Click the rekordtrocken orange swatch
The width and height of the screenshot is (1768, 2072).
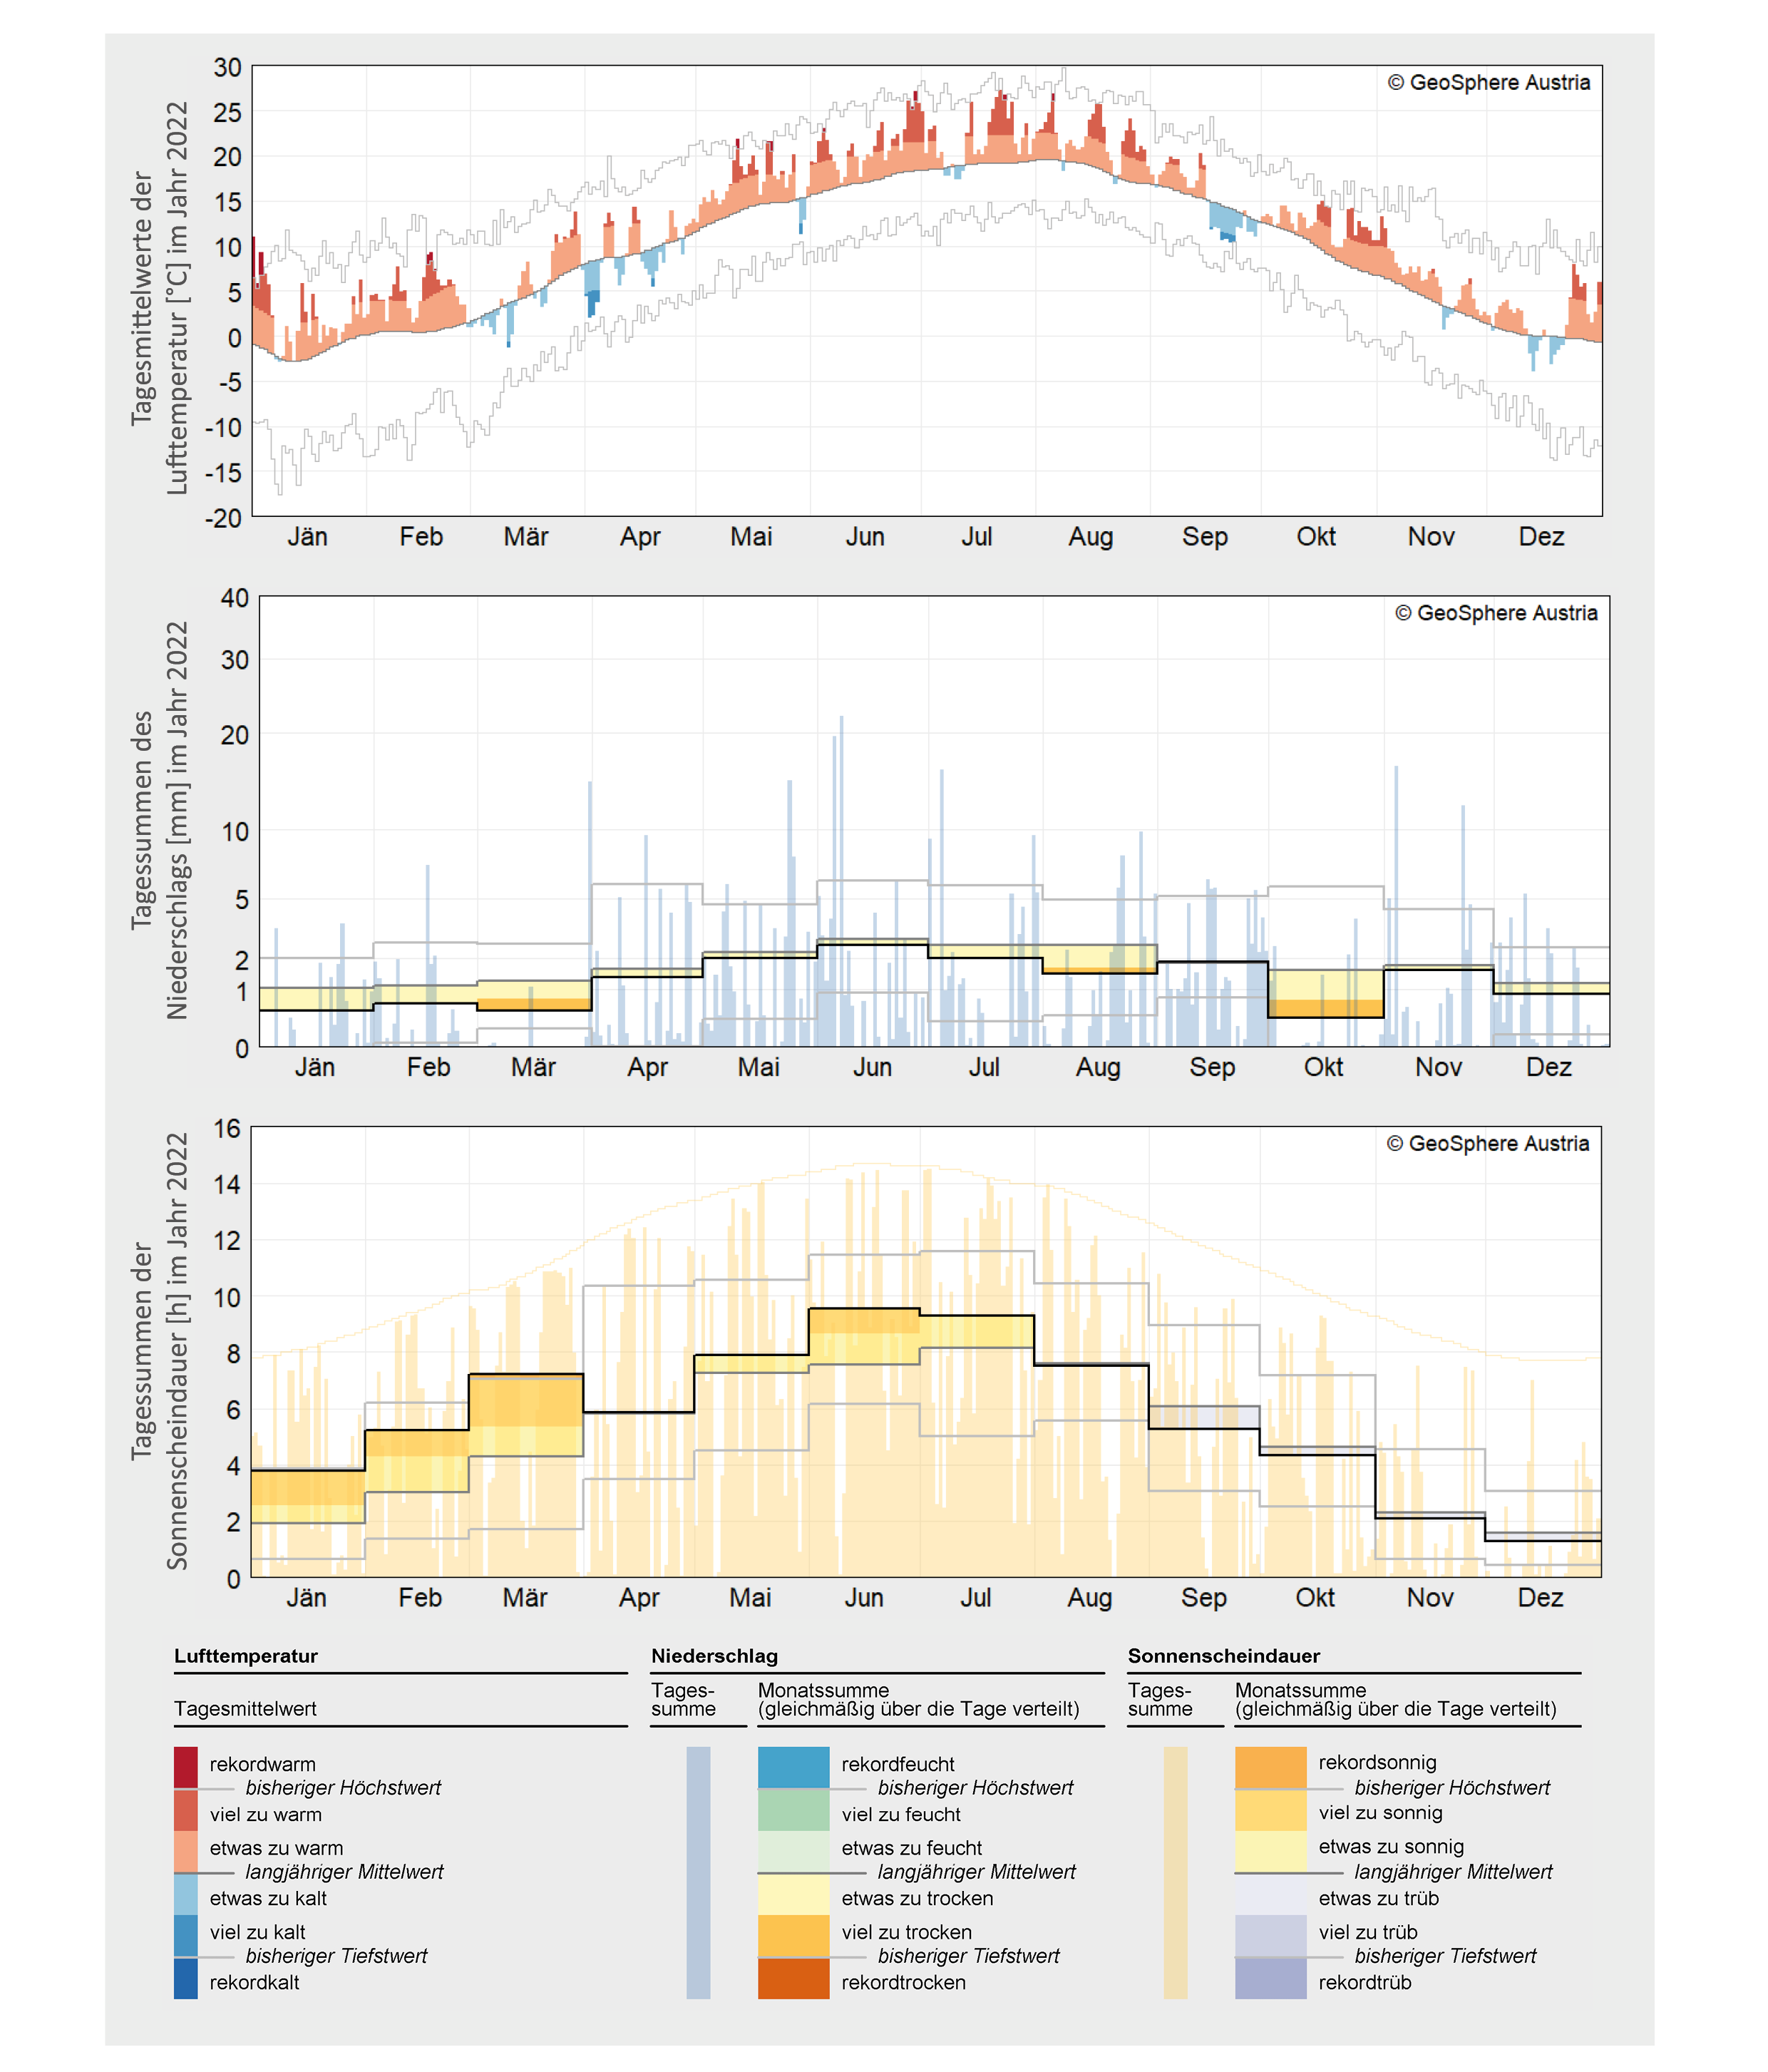tap(793, 1979)
